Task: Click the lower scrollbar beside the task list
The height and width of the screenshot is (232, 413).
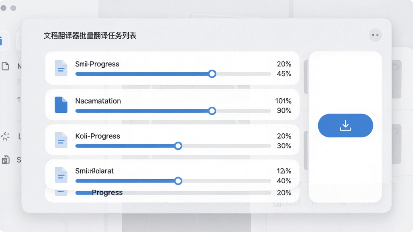Action: [x=306, y=151]
